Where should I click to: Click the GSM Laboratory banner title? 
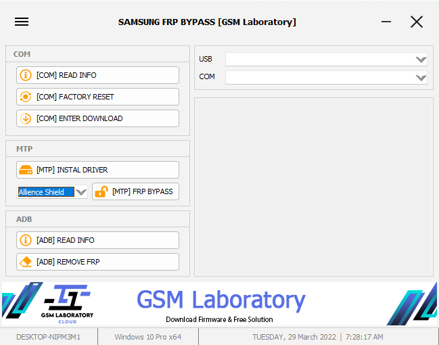pyautogui.click(x=221, y=300)
